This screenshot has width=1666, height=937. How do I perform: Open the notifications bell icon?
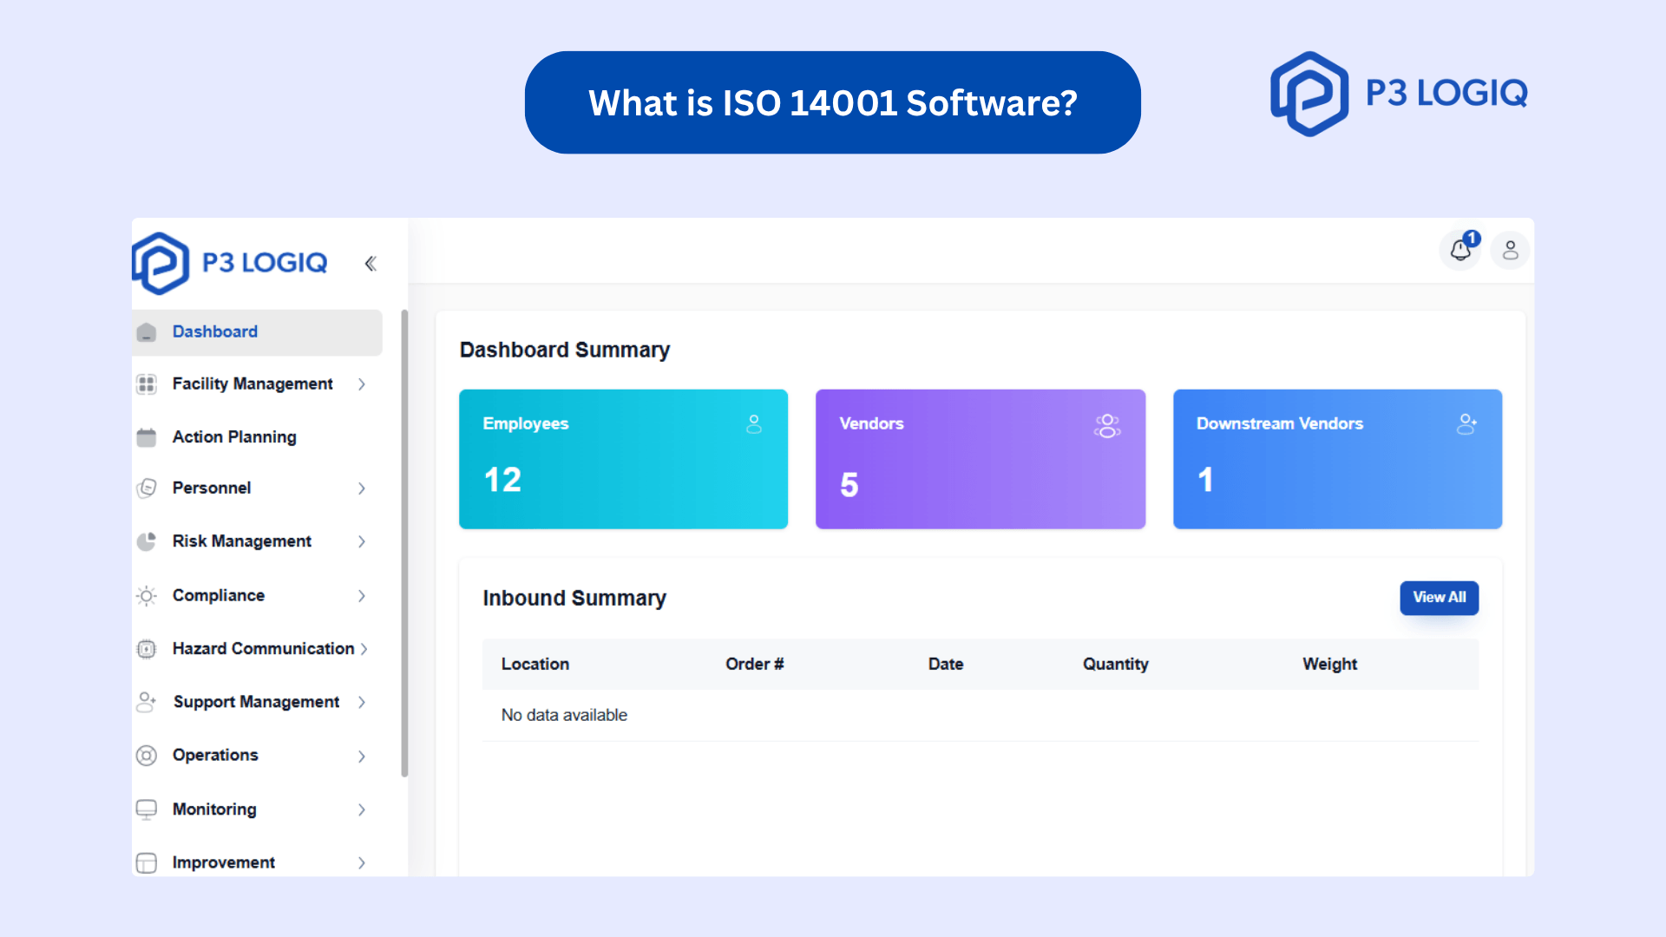pos(1460,251)
